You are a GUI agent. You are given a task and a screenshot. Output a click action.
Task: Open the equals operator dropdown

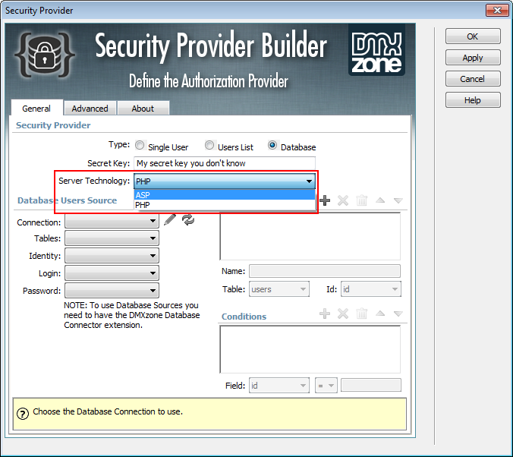(x=326, y=386)
